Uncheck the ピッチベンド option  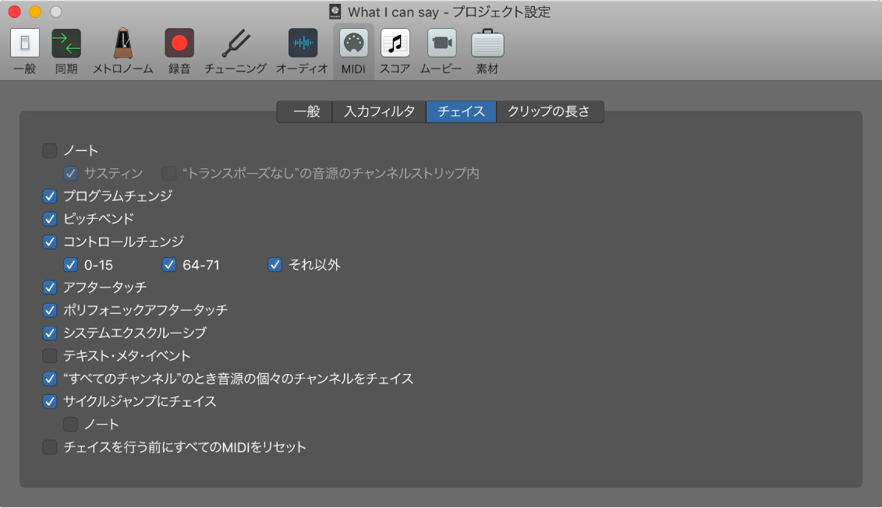tap(50, 219)
